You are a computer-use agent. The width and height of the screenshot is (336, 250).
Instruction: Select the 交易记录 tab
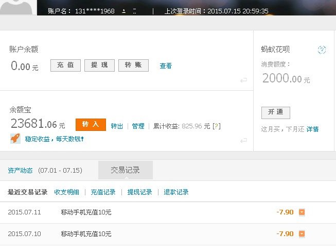click(x=126, y=170)
